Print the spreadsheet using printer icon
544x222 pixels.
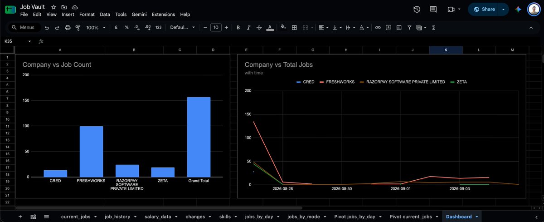tap(68, 28)
